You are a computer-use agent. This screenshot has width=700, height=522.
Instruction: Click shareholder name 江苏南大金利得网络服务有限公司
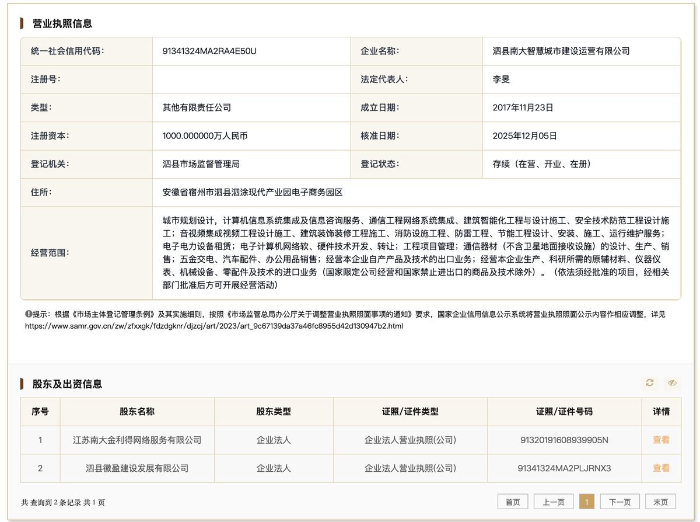[137, 440]
